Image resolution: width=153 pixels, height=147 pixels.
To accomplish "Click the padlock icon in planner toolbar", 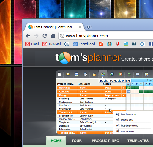I will coord(94,74).
